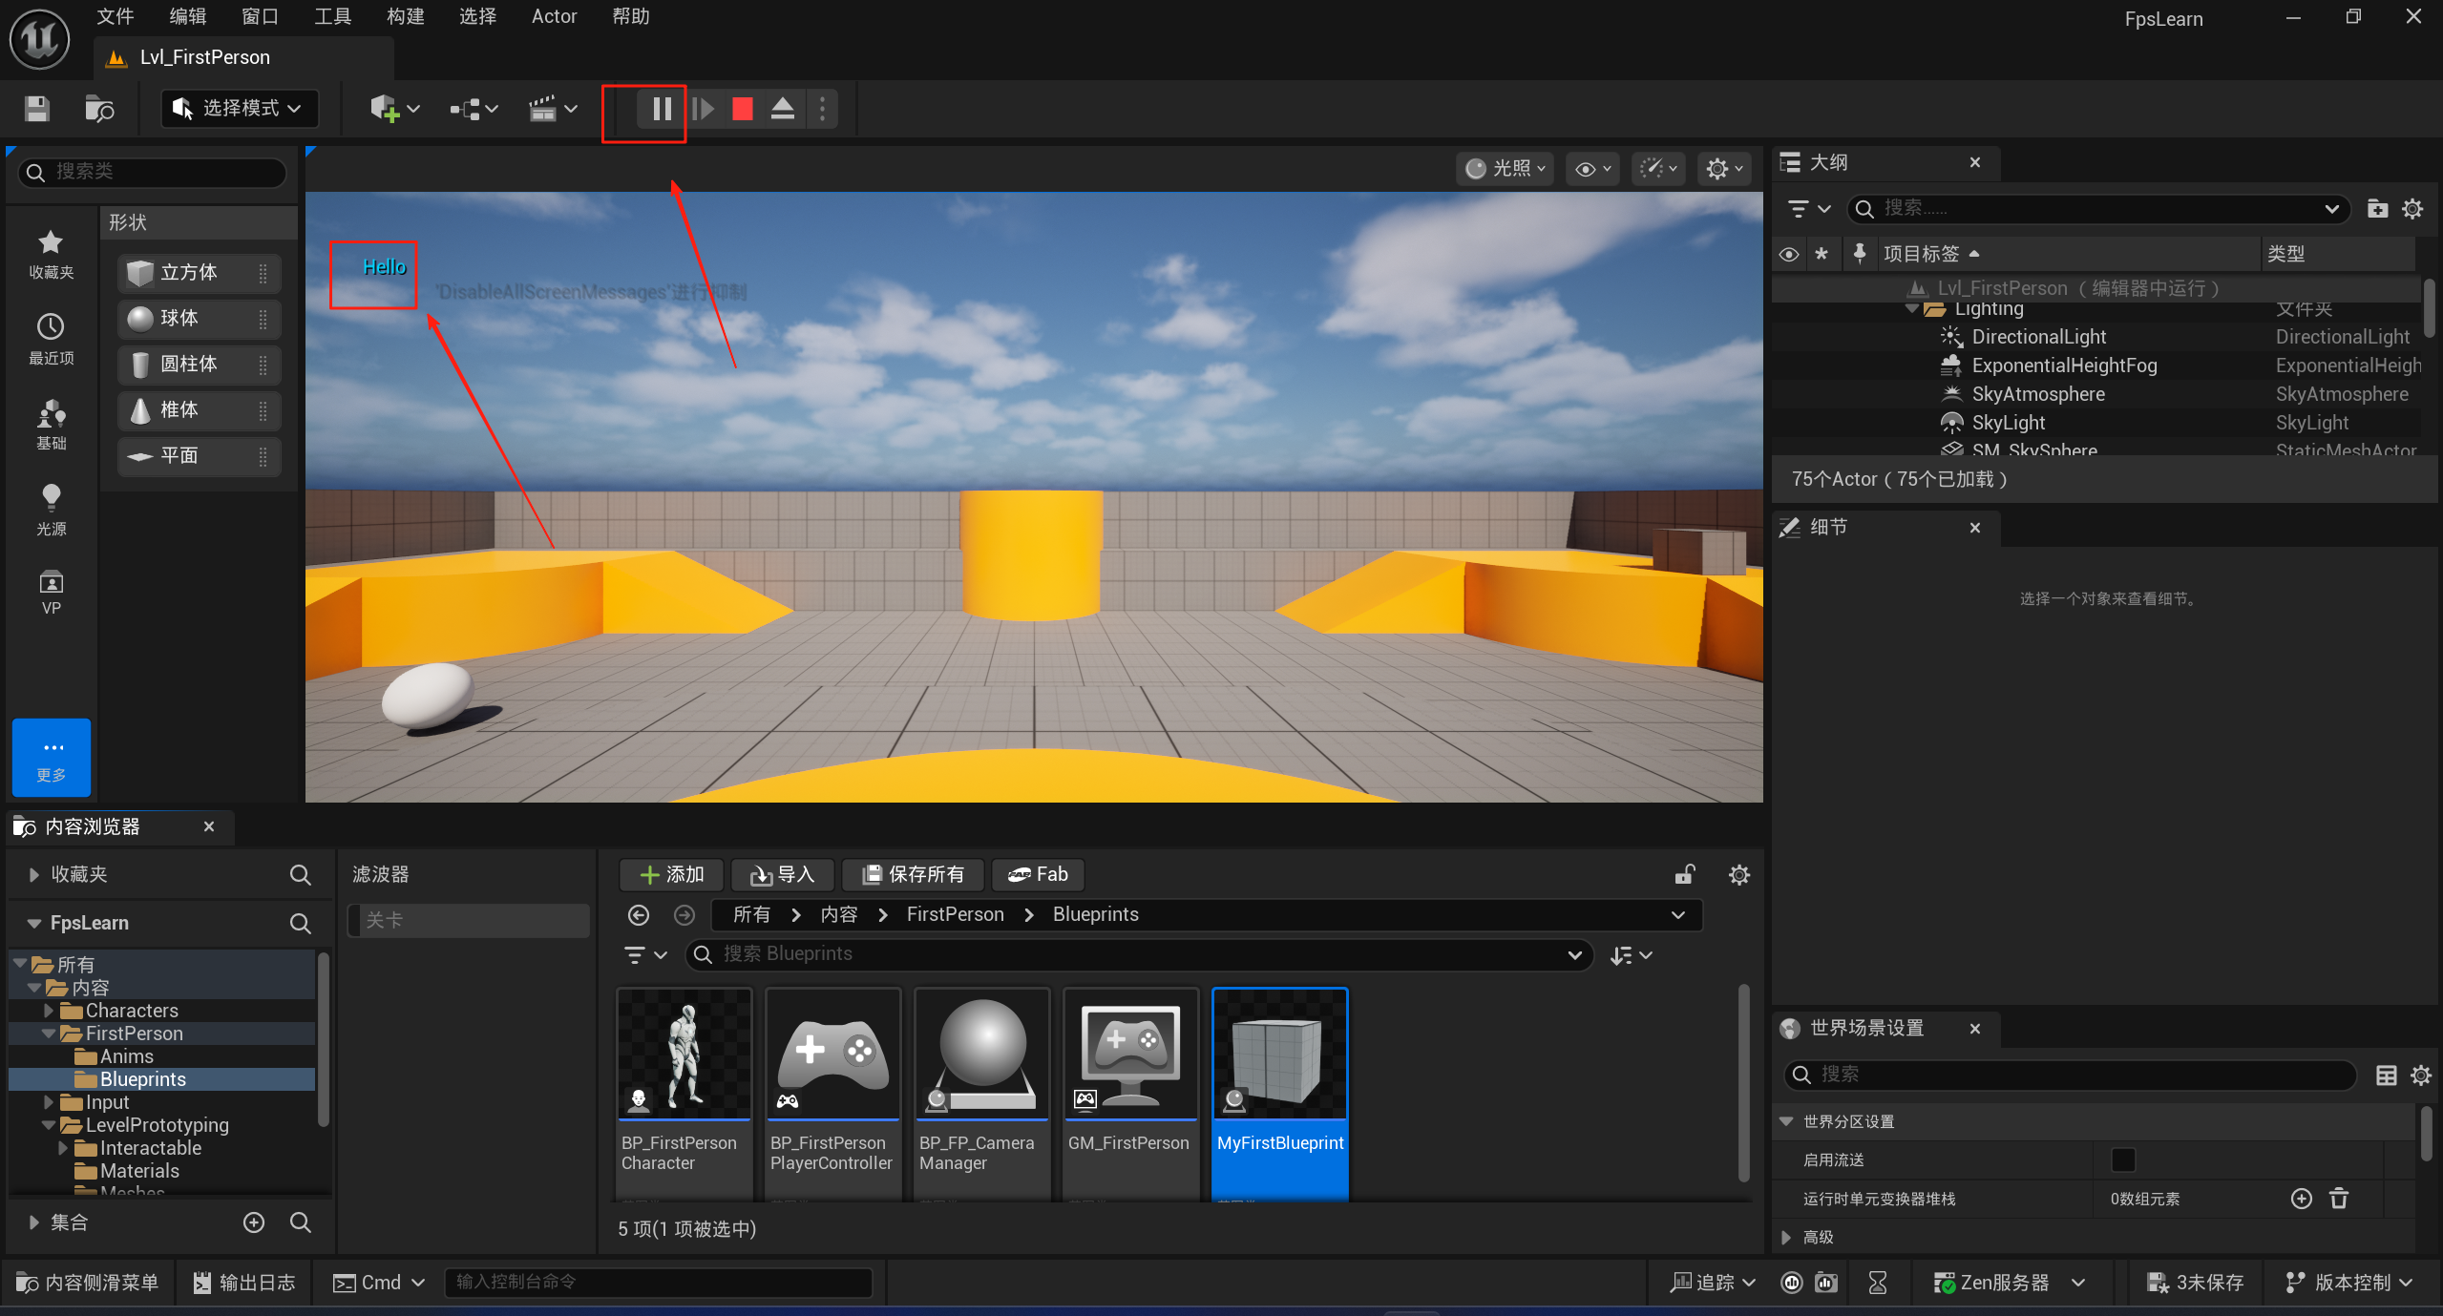Switch to the Lvl_FirstPerson tab
The height and width of the screenshot is (1316, 2443).
(243, 57)
